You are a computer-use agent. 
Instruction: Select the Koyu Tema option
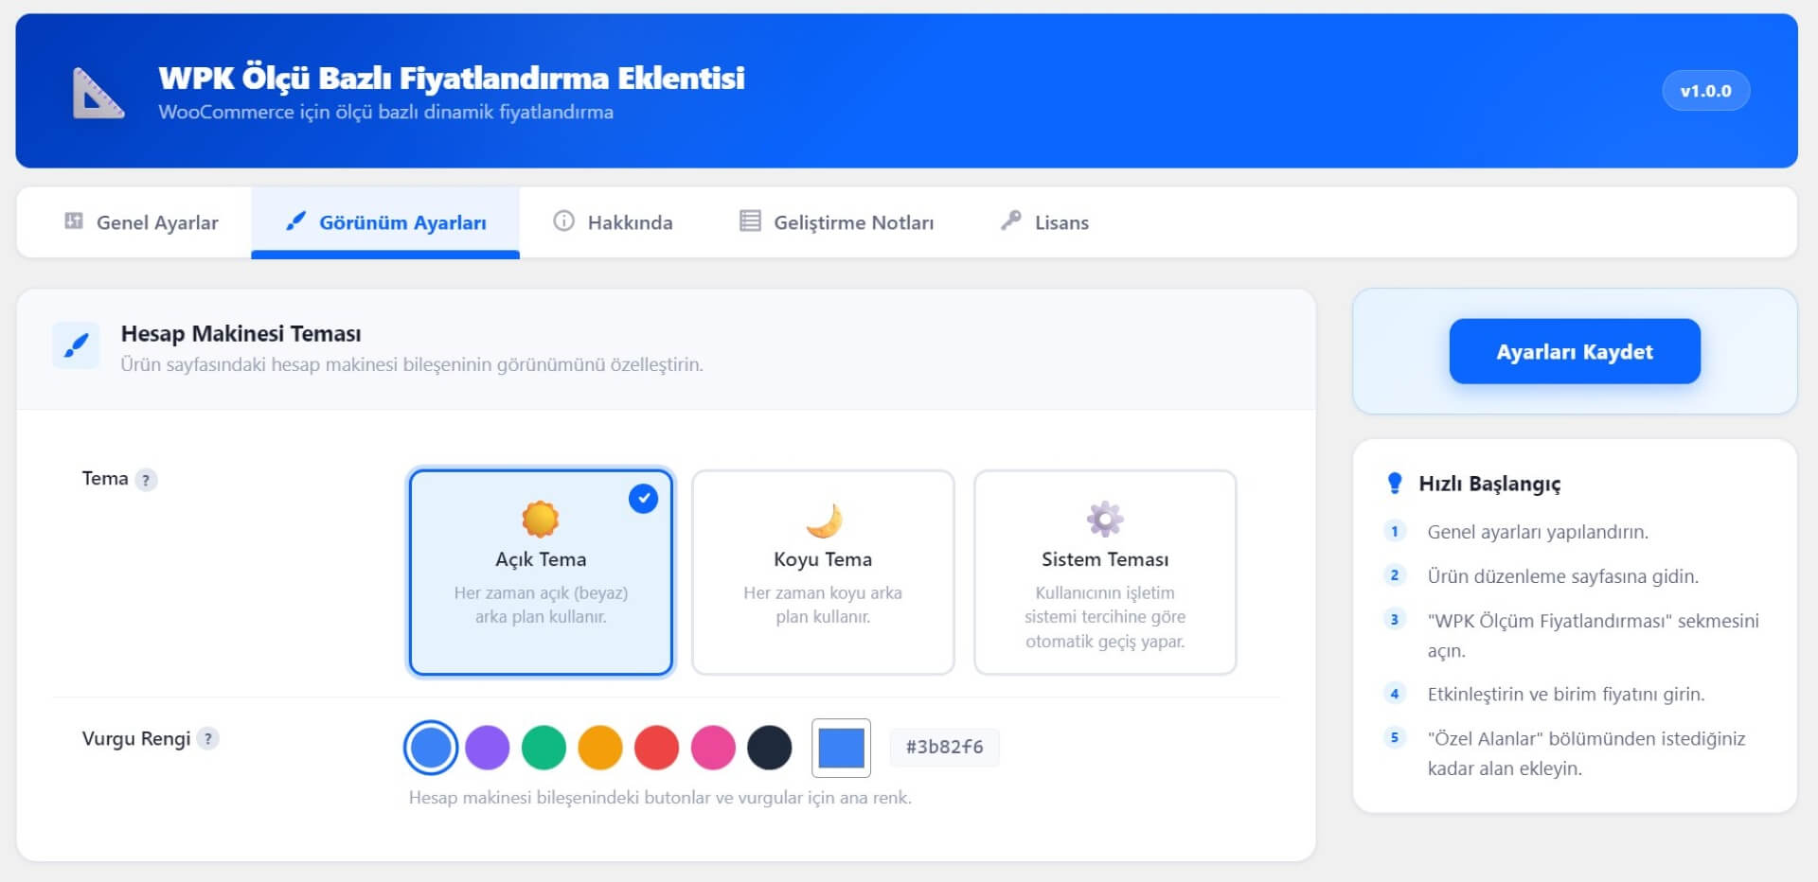823,573
